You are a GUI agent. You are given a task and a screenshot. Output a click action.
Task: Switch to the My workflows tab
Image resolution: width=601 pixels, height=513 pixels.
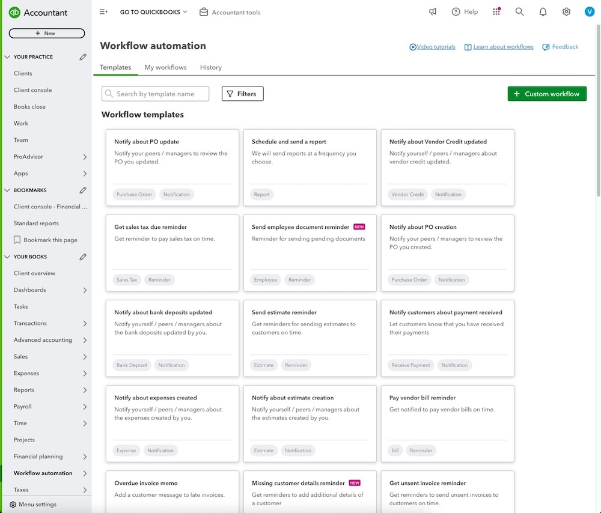(x=165, y=67)
